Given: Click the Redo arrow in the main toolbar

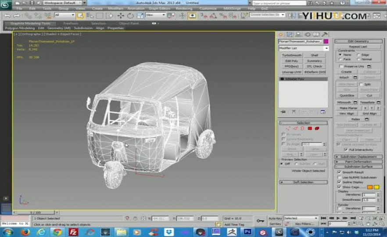Looking at the screenshot, I should 16,16.
